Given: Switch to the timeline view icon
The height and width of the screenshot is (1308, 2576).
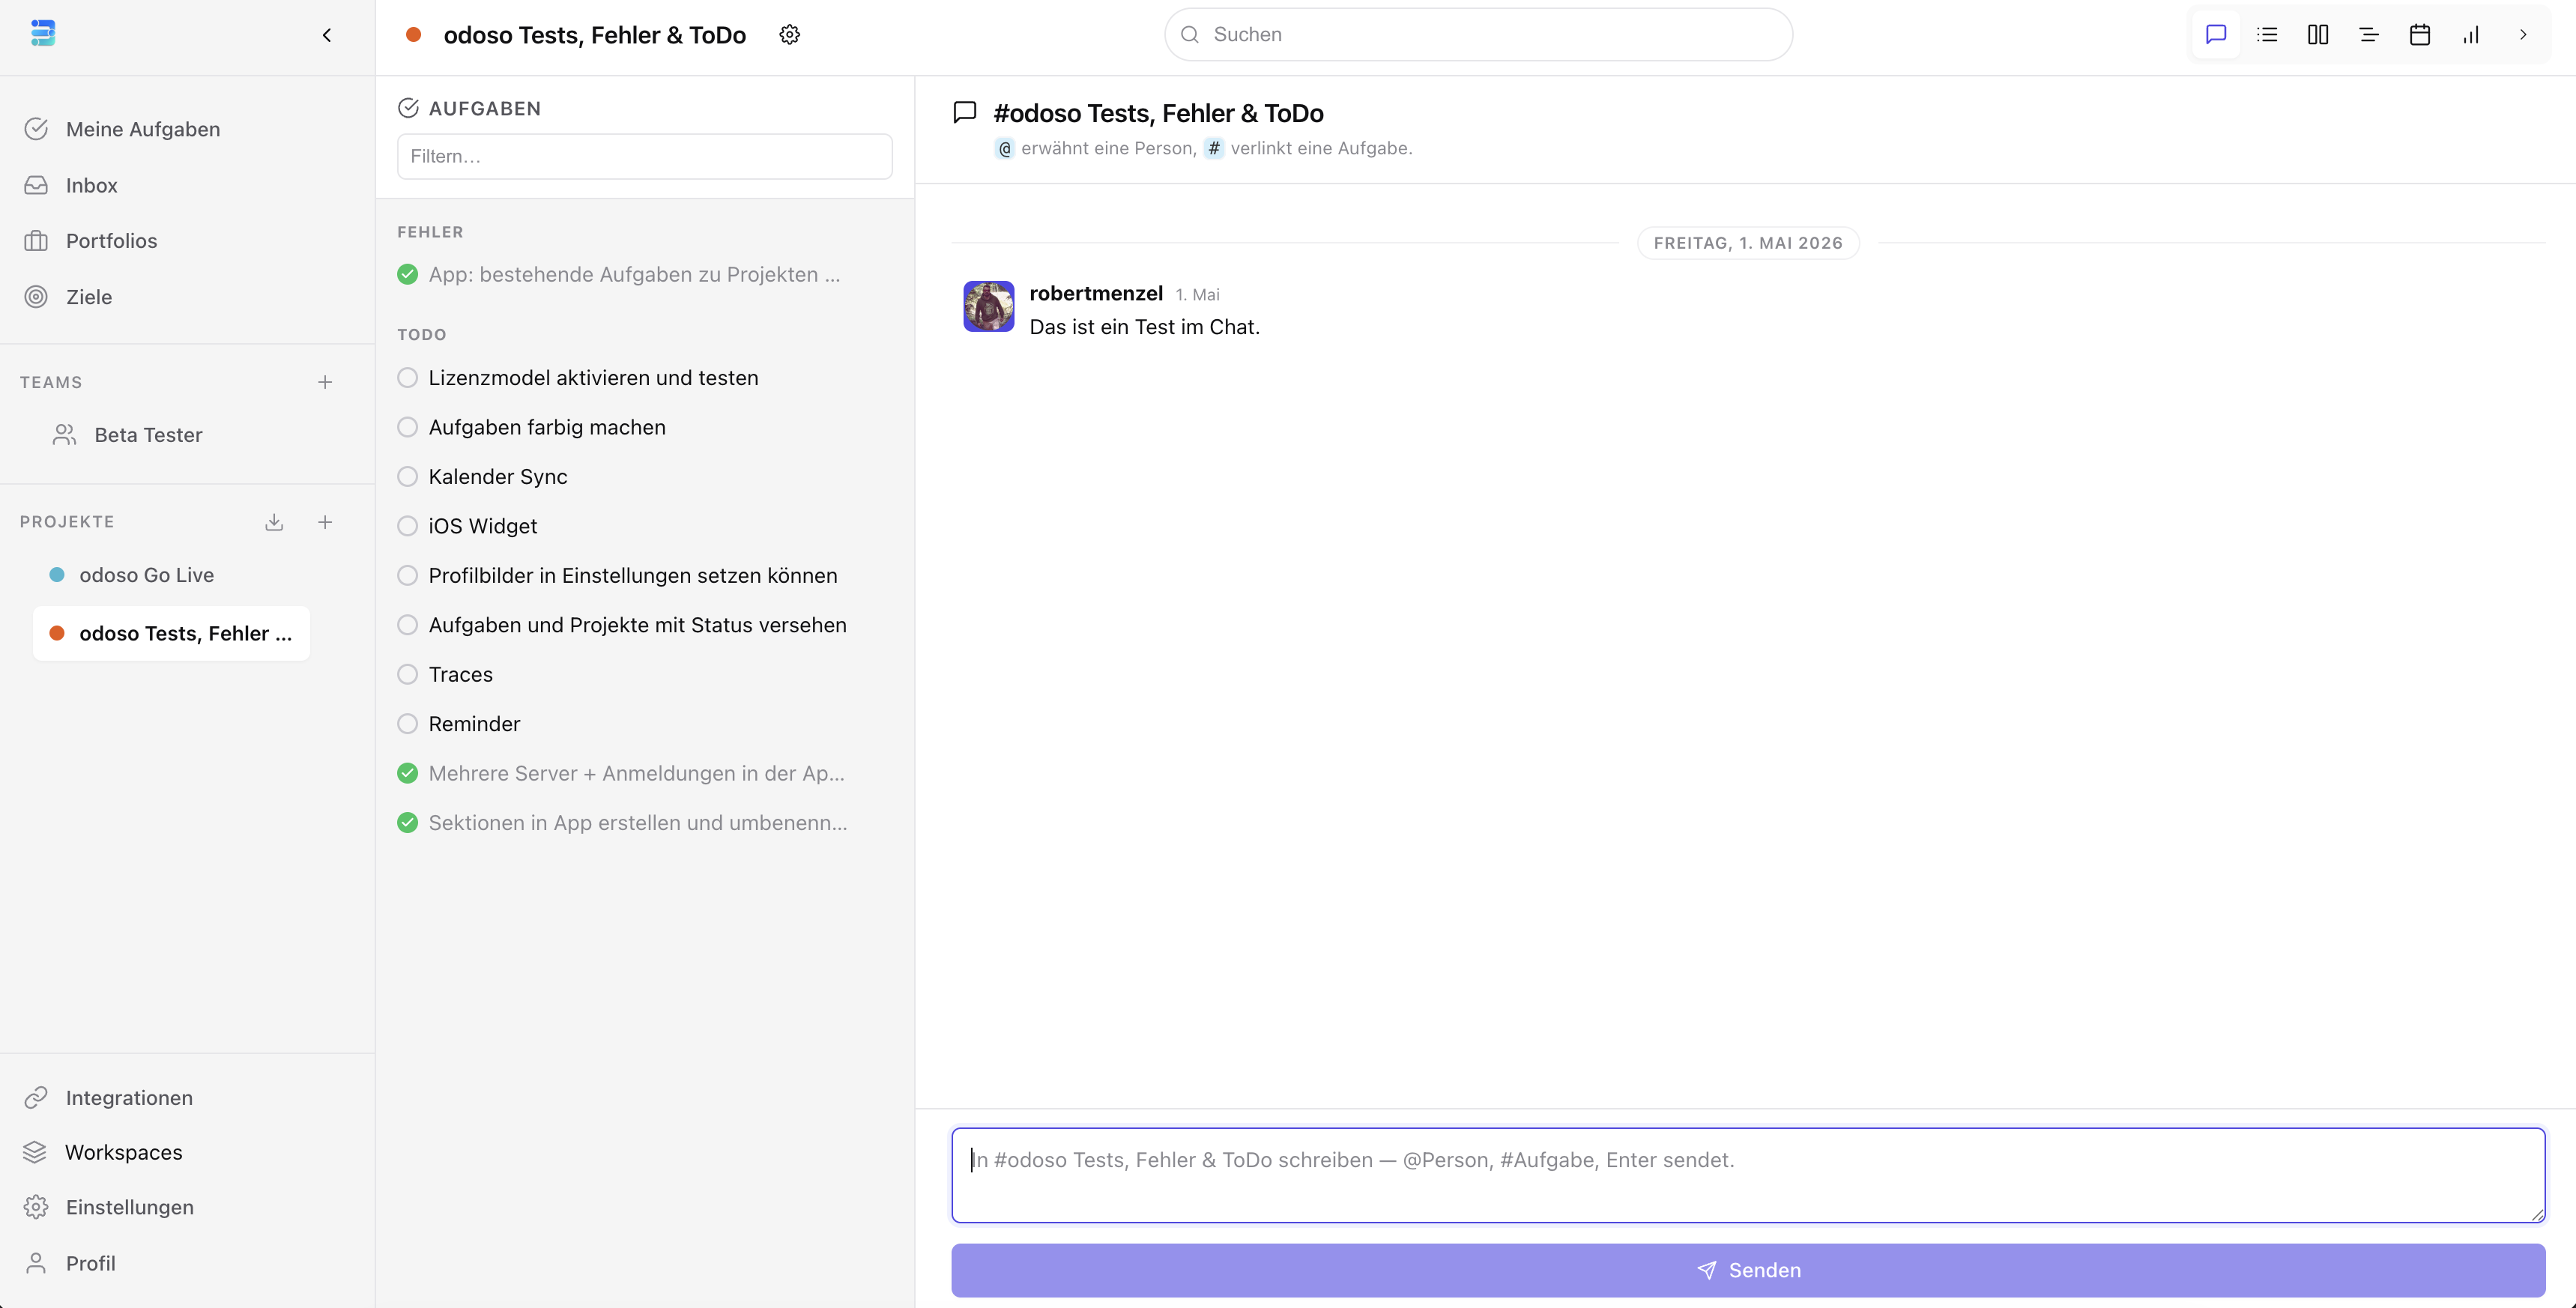Looking at the screenshot, I should (2369, 35).
